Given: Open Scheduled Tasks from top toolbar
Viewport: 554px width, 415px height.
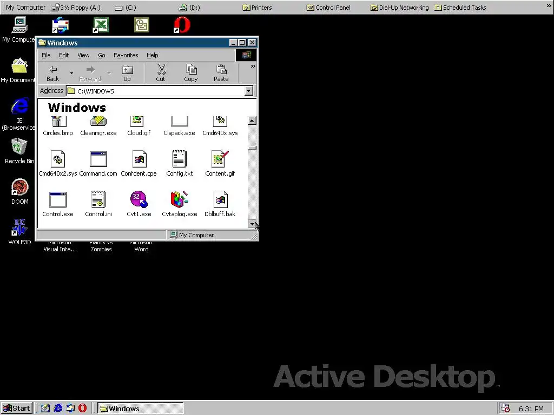Looking at the screenshot, I should (x=460, y=8).
